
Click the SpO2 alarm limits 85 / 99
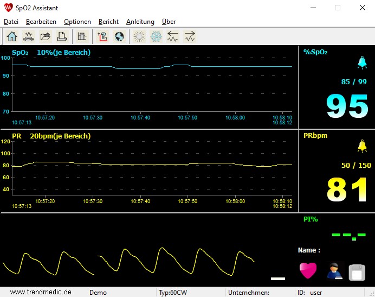coord(354,82)
